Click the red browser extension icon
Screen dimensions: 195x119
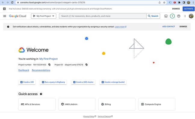coord(175,2)
